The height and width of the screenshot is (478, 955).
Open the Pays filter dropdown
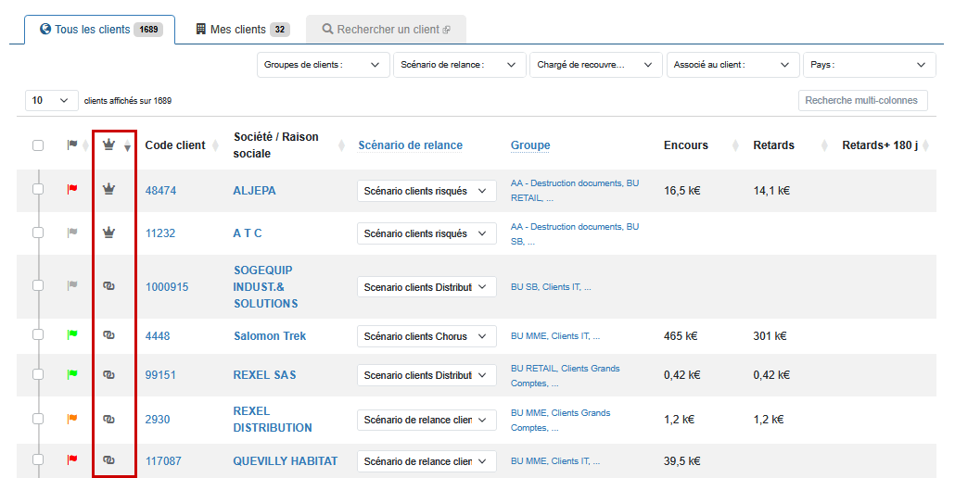coord(869,65)
